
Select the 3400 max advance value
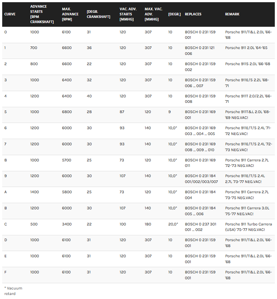[67, 224]
